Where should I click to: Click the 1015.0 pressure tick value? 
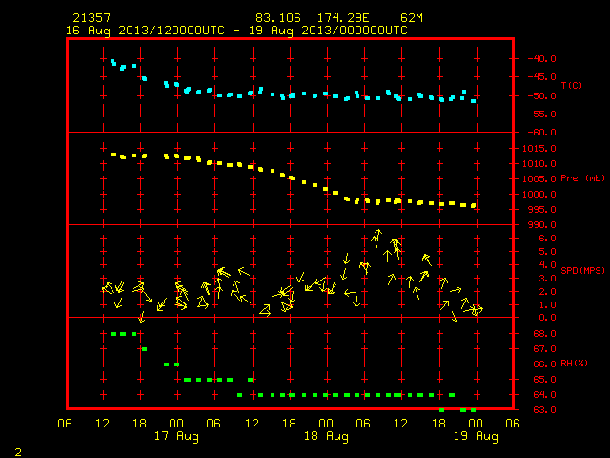(539, 149)
